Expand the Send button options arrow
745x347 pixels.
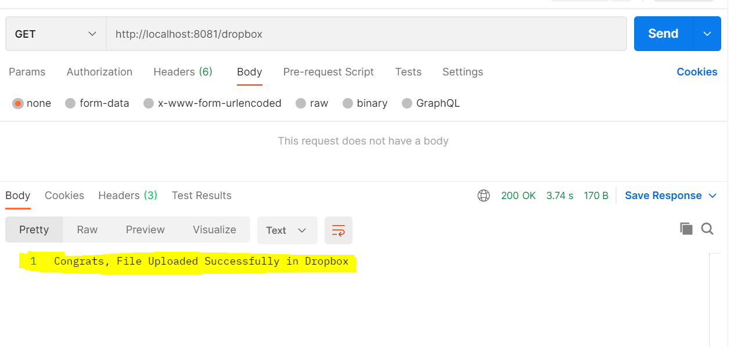(x=707, y=34)
